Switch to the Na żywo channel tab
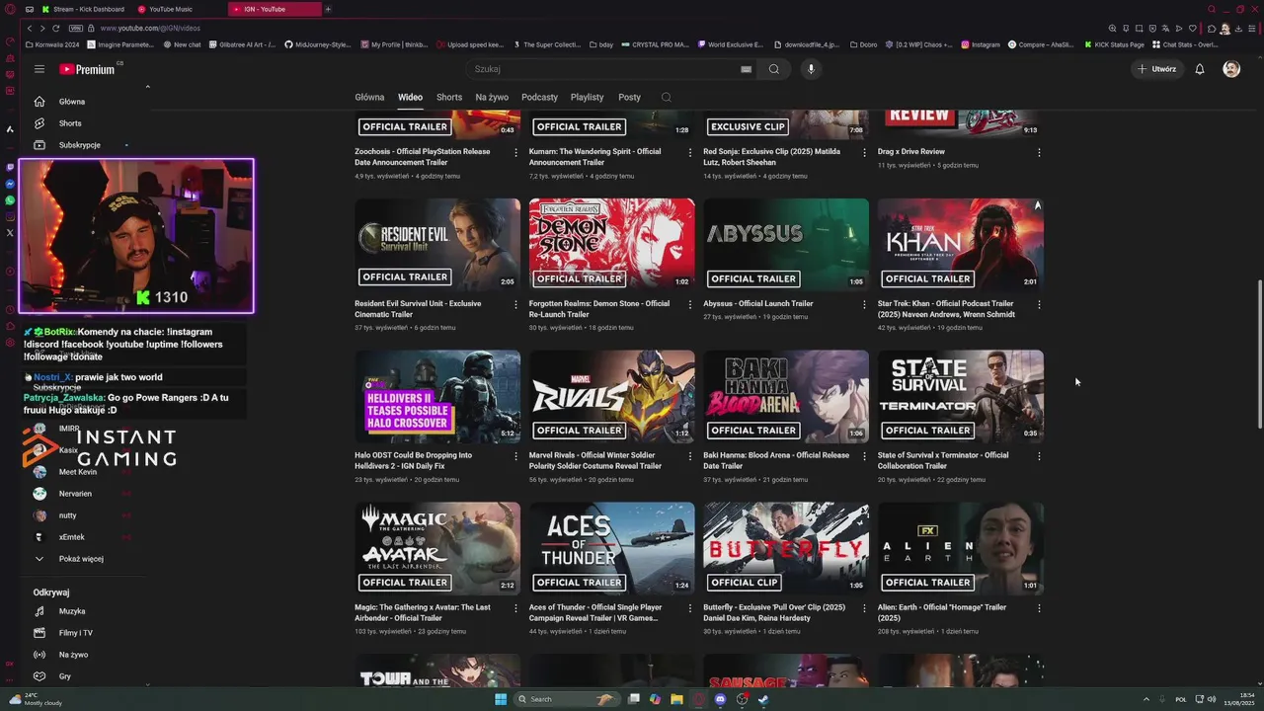This screenshot has width=1264, height=711. (x=492, y=97)
